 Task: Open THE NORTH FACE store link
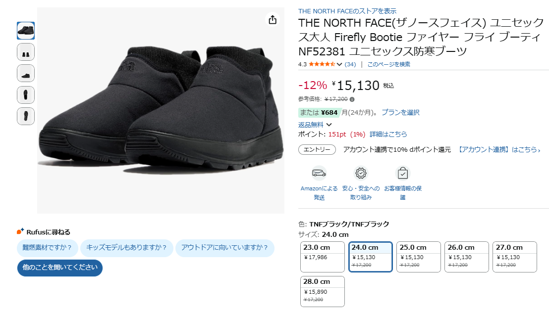point(347,11)
